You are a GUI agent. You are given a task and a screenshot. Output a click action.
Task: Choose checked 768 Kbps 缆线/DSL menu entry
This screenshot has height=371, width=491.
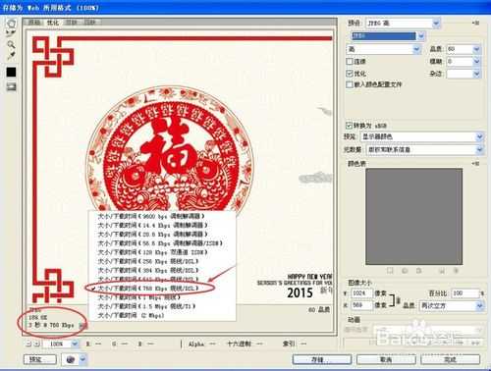tap(162, 289)
